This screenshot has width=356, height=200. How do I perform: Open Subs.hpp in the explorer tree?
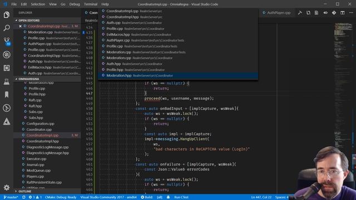tap(47, 118)
